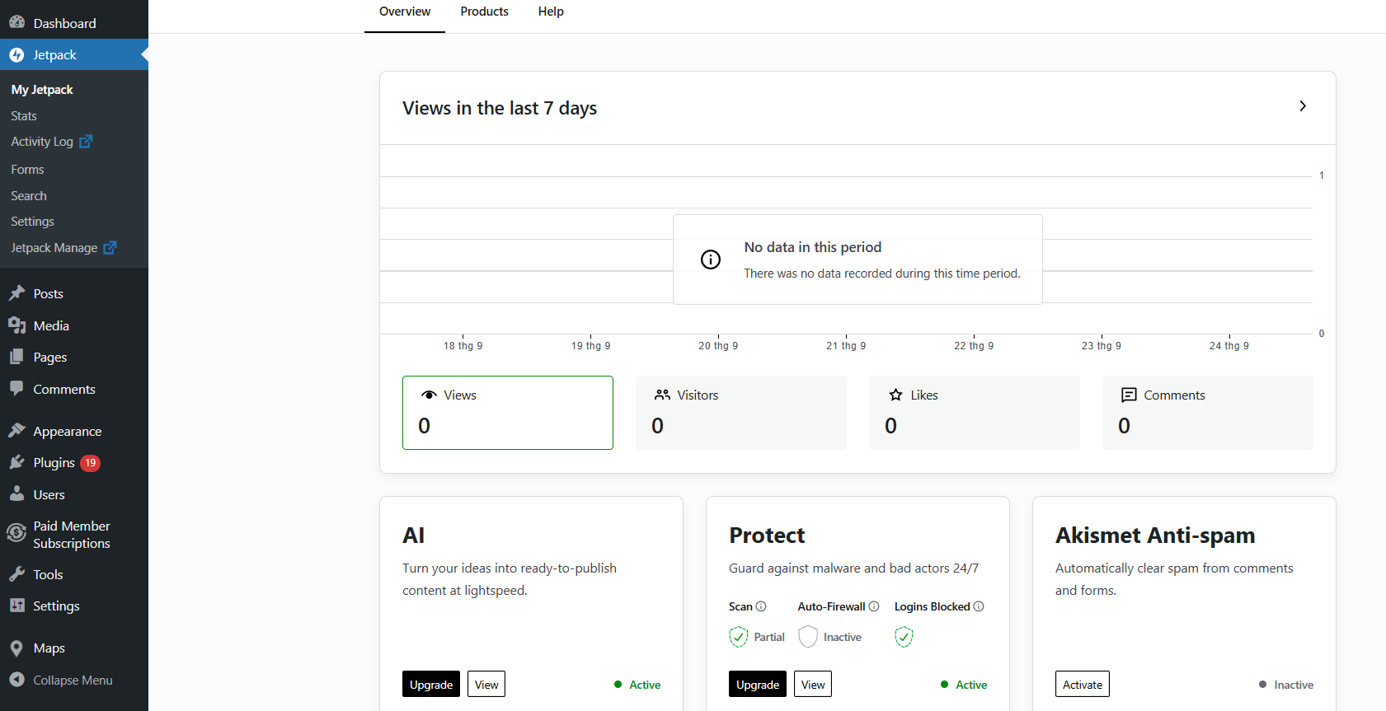The height and width of the screenshot is (711, 1386).
Task: Open Jetpack Forms submenu item
Action: (x=27, y=170)
